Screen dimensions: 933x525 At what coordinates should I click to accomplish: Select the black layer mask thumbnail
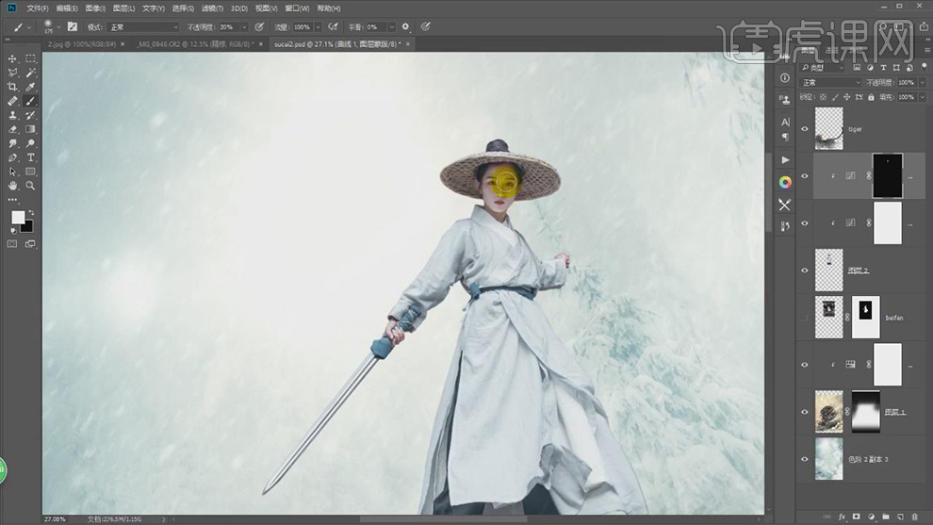888,176
